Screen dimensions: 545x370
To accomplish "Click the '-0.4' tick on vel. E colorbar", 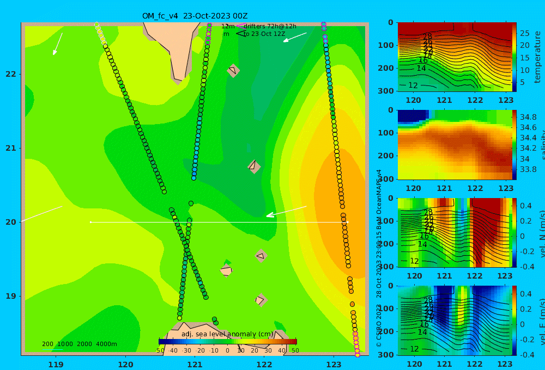I will [x=527, y=355].
